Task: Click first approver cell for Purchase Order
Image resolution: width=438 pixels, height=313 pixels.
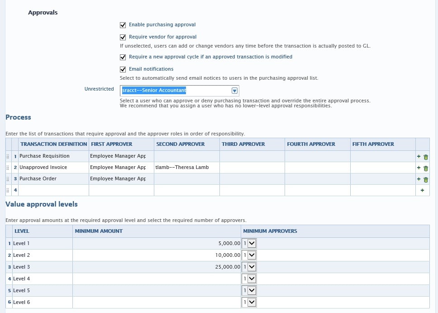Action: pos(122,178)
